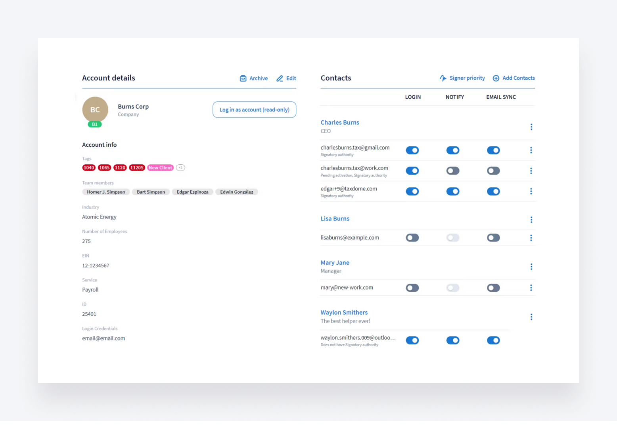Click the Add Contacts plus icon
This screenshot has height=426, width=617.
click(x=496, y=78)
